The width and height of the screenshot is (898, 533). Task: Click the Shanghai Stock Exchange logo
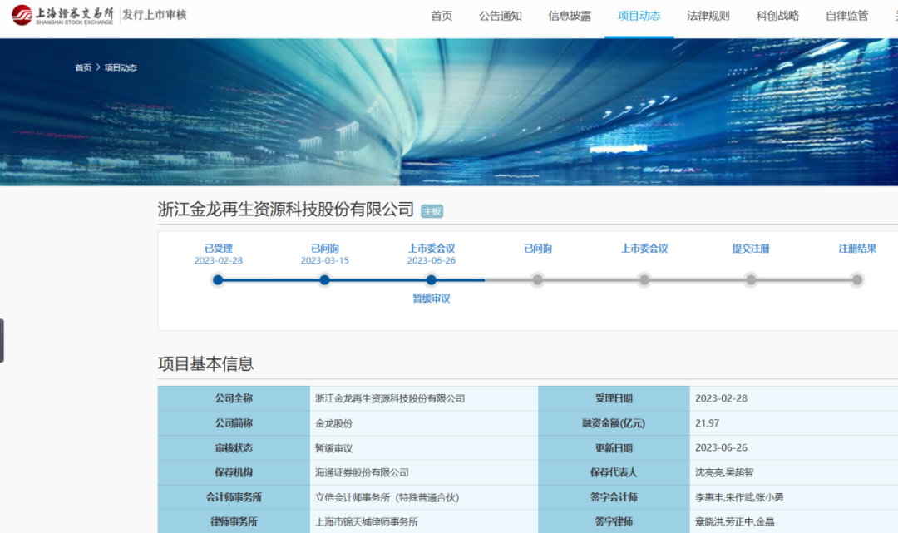pos(62,15)
